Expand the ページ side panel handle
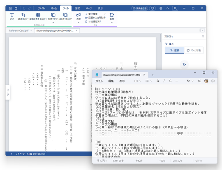The image size is (222, 170). click(x=8, y=92)
